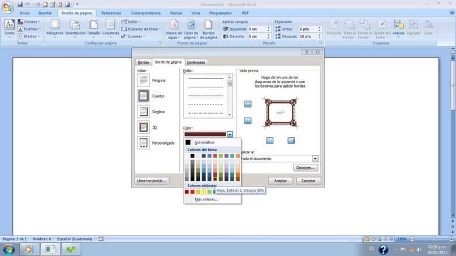Open the Referencias ribbon tab
Screen dimensions: 456x256
[111, 13]
